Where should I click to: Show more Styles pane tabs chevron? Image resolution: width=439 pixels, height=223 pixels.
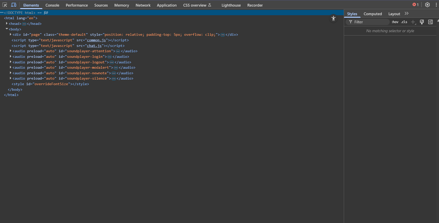(x=407, y=14)
